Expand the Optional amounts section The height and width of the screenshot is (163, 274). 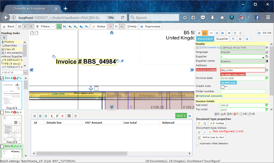(209, 96)
